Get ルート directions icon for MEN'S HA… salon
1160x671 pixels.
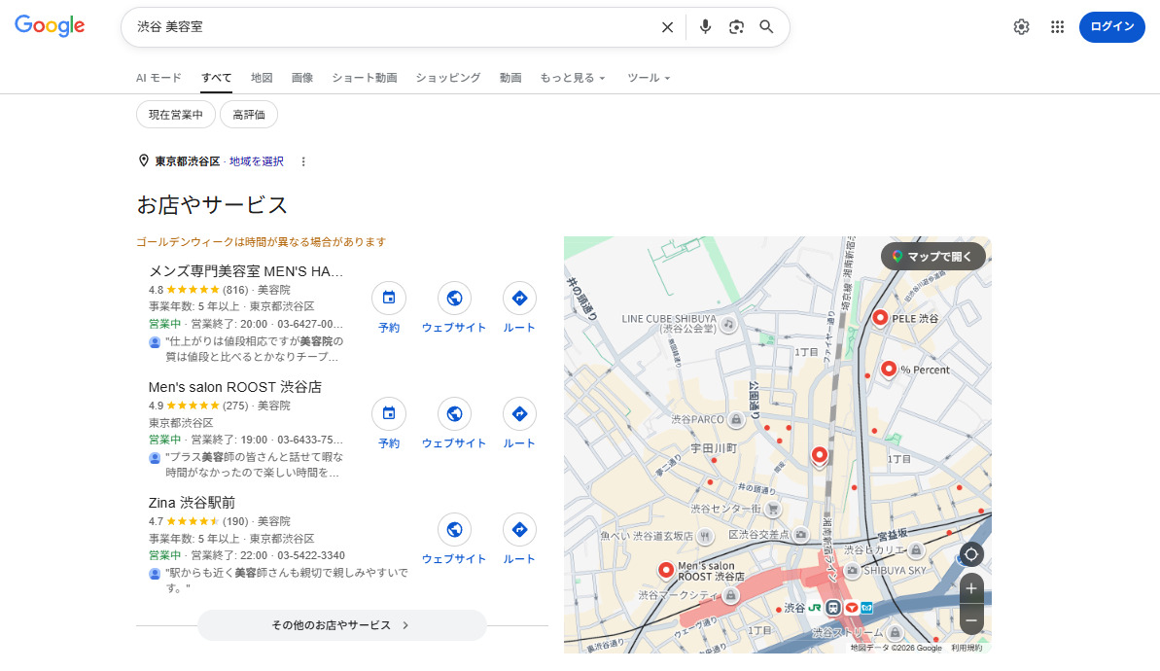tap(519, 299)
